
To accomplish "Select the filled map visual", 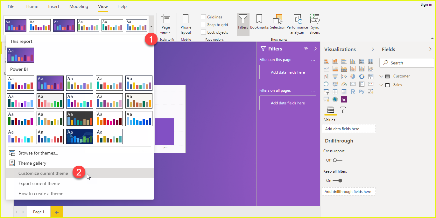I will pyautogui.click(x=335, y=84).
